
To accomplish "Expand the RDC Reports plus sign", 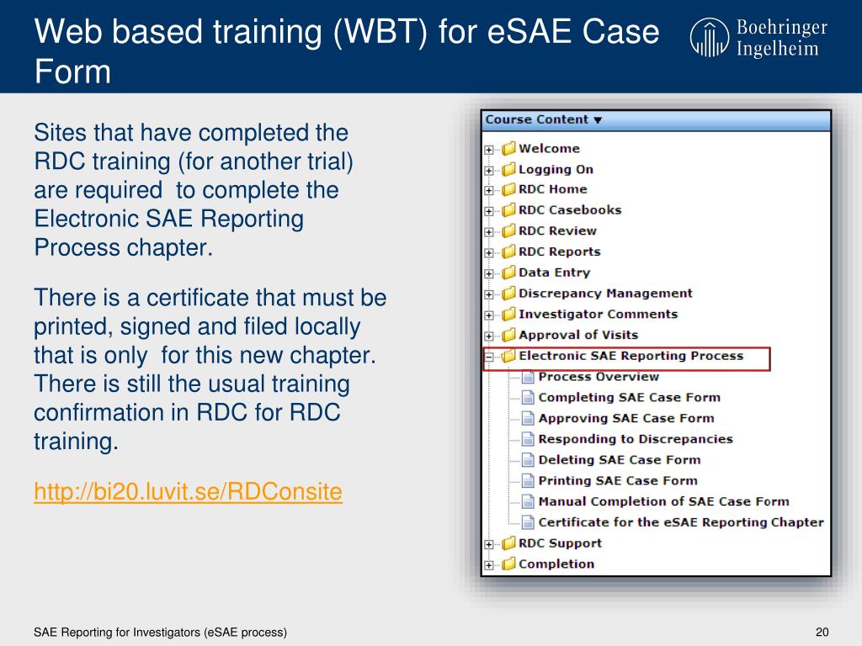I will coord(489,253).
